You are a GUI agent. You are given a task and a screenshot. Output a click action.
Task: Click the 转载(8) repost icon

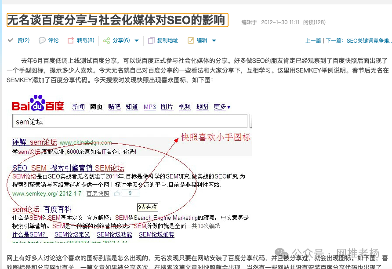coord(71,40)
